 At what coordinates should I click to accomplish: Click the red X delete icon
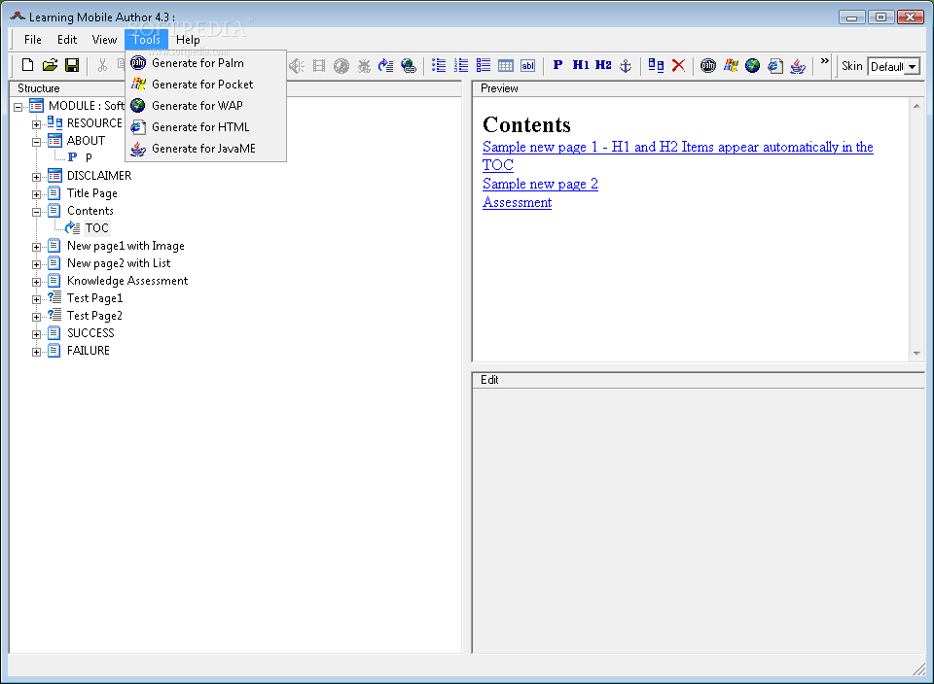(678, 65)
